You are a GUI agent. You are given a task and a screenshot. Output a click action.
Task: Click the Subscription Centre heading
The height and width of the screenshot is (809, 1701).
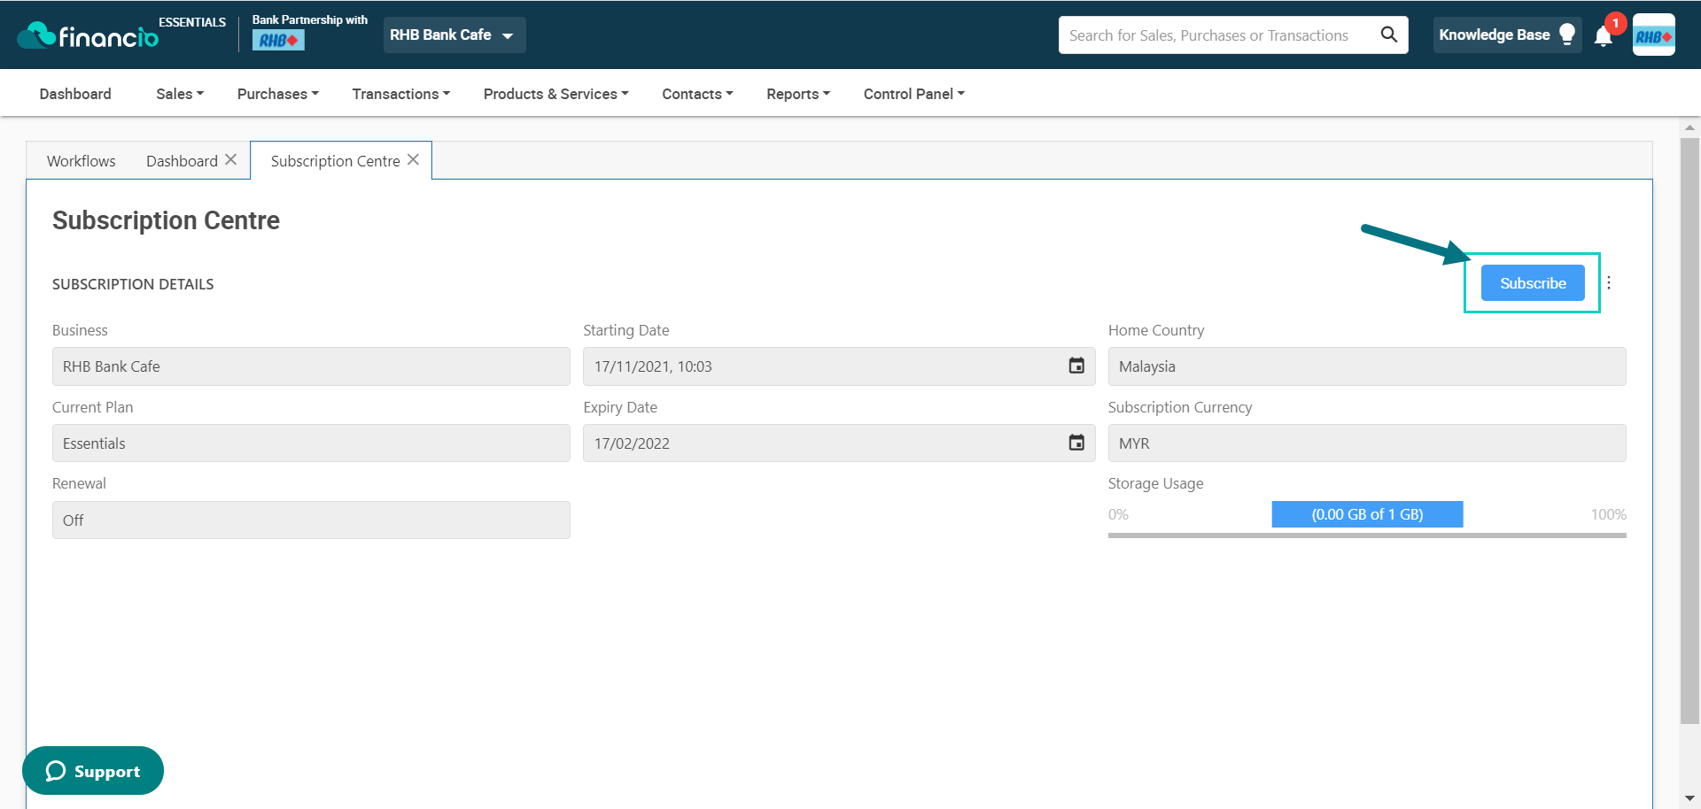(x=166, y=220)
